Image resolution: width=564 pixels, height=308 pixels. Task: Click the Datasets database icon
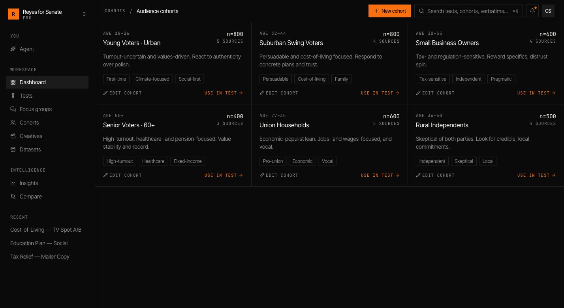tap(13, 149)
